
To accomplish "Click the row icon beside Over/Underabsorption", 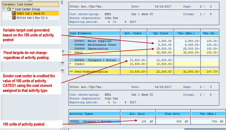I will 63,71.
